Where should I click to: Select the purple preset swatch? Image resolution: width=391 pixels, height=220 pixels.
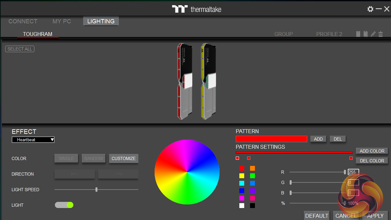click(252, 191)
